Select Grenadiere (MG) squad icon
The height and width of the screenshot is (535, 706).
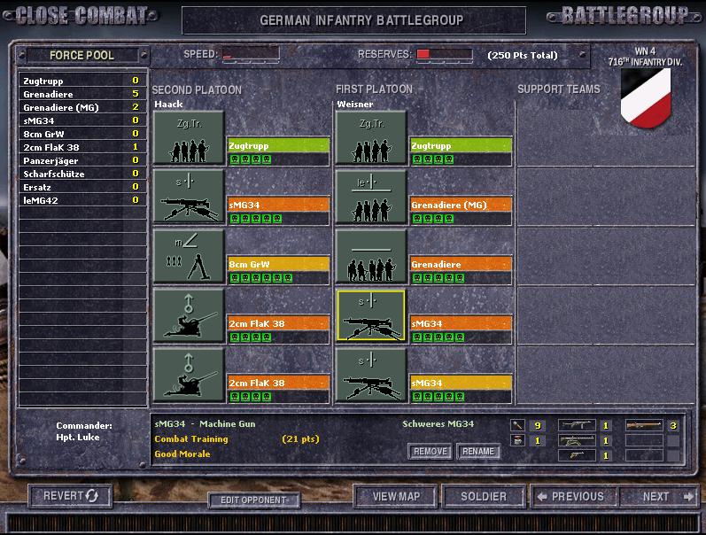pyautogui.click(x=371, y=198)
